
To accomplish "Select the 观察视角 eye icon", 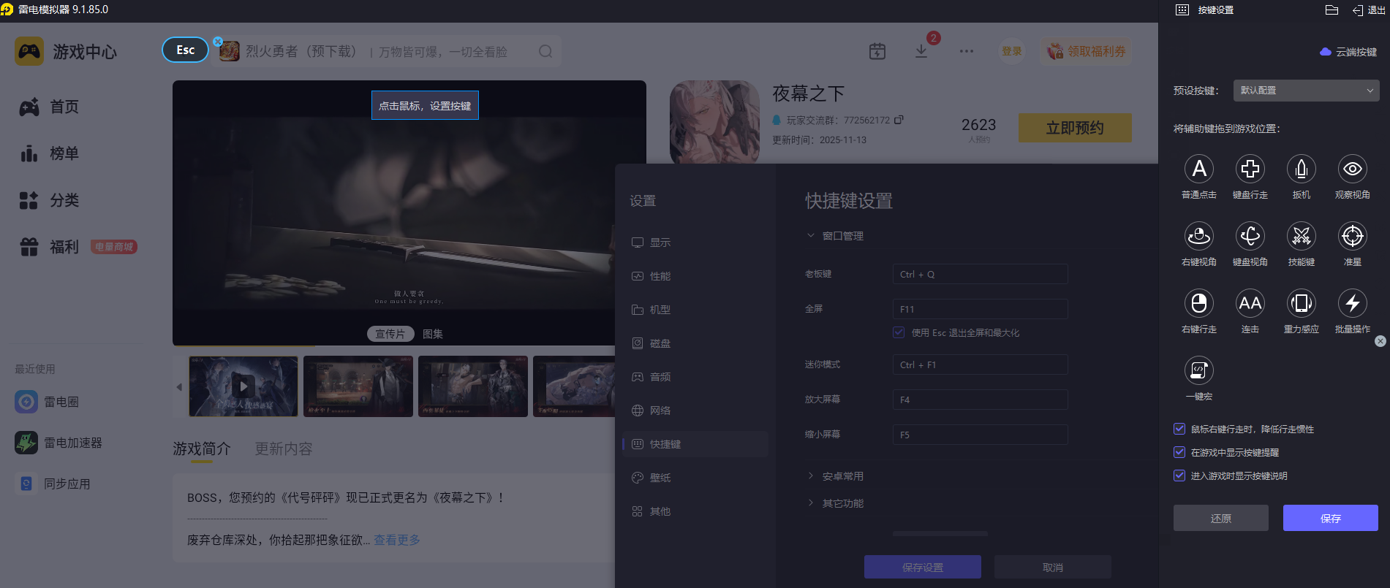I will point(1352,169).
